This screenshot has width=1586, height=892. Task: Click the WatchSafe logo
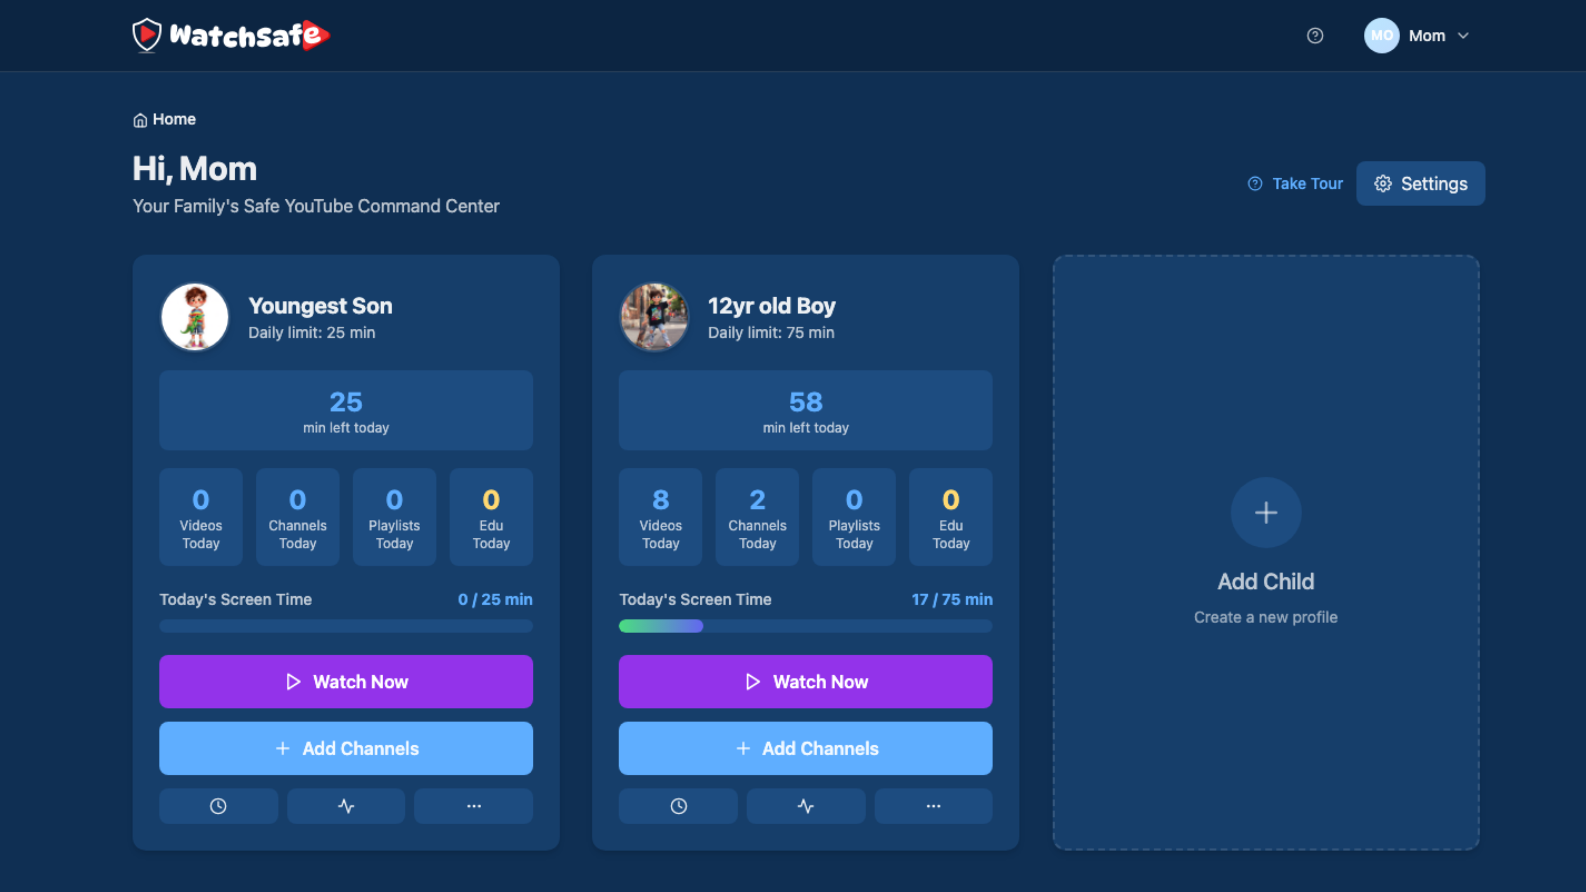click(231, 35)
